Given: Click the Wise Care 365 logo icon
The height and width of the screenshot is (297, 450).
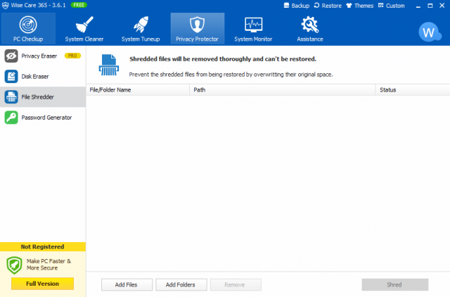Looking at the screenshot, I should [5, 6].
